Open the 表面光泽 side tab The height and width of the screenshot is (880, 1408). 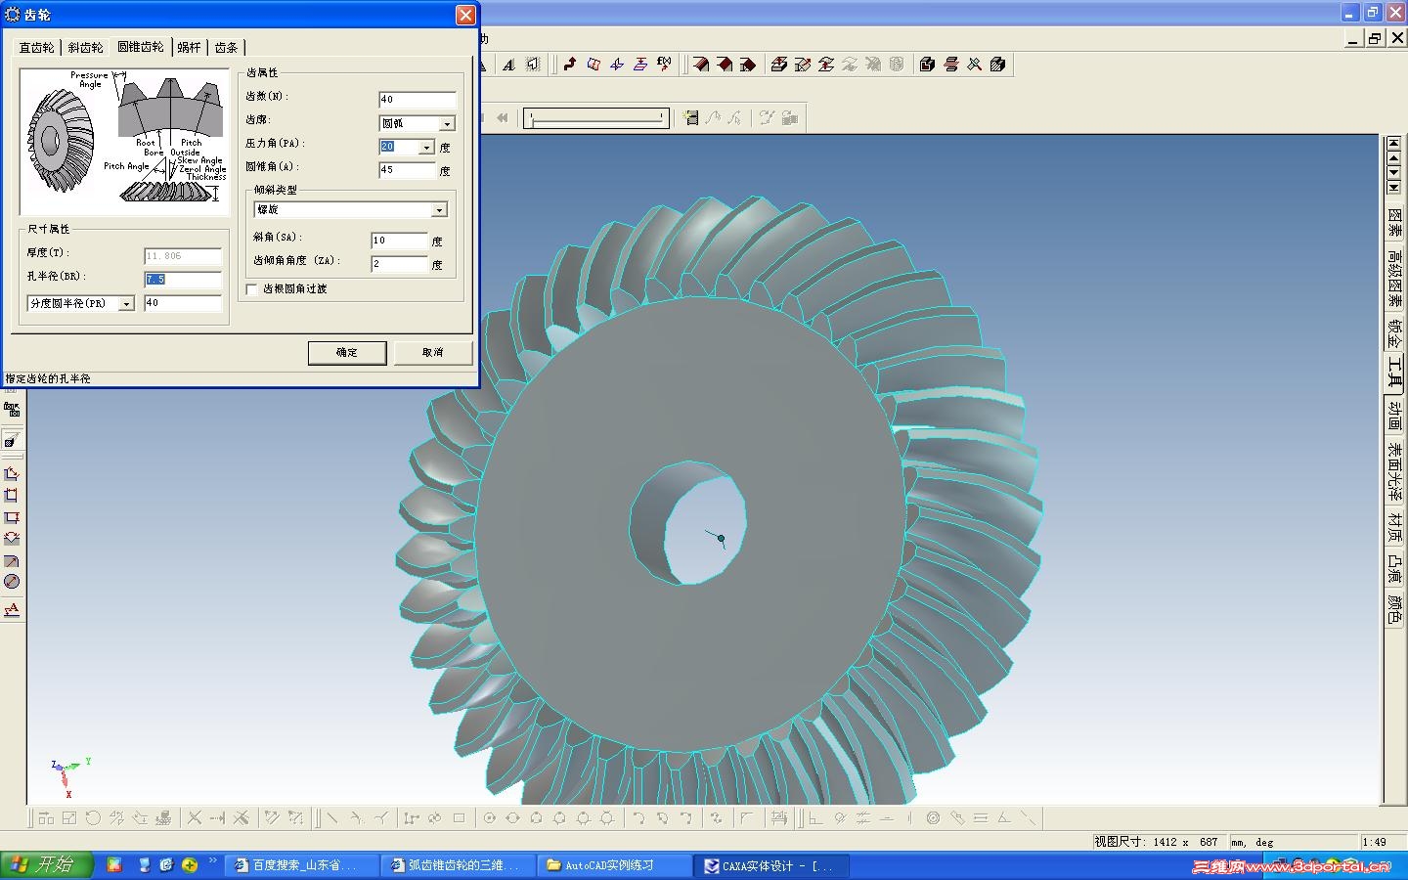1394,472
